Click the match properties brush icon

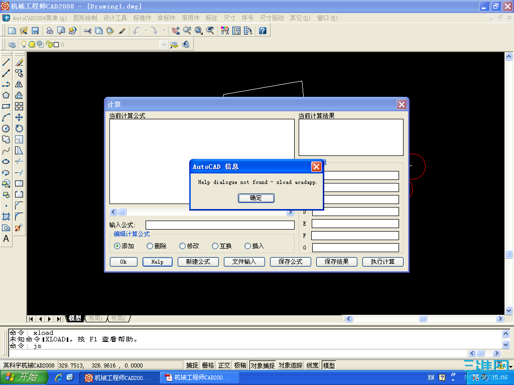click(122, 31)
